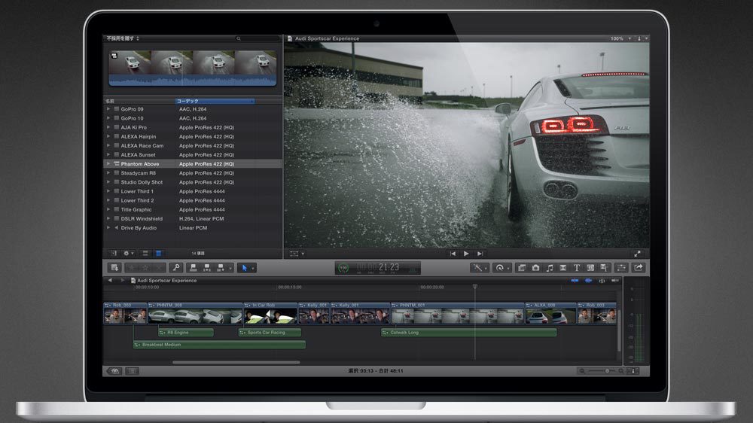Open the Generators browser icon
Screen dimensions: 753x423
[590, 268]
